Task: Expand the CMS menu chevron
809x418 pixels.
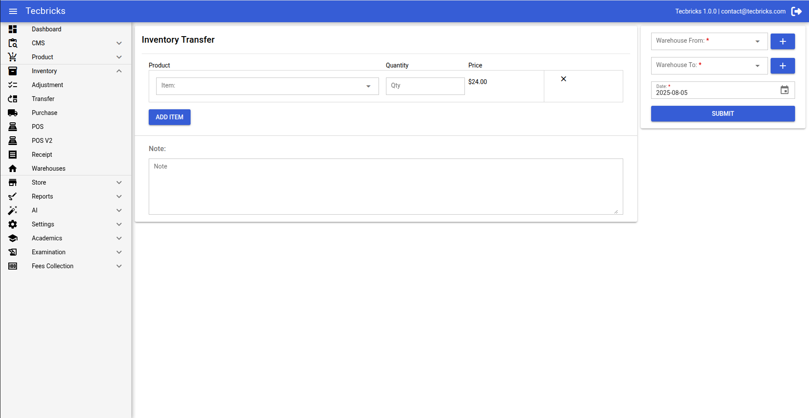Action: coord(119,43)
